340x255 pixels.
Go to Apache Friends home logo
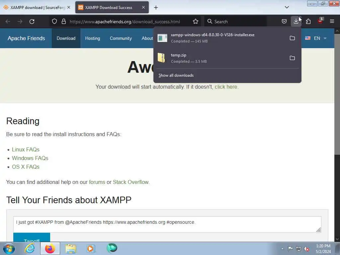click(26, 38)
